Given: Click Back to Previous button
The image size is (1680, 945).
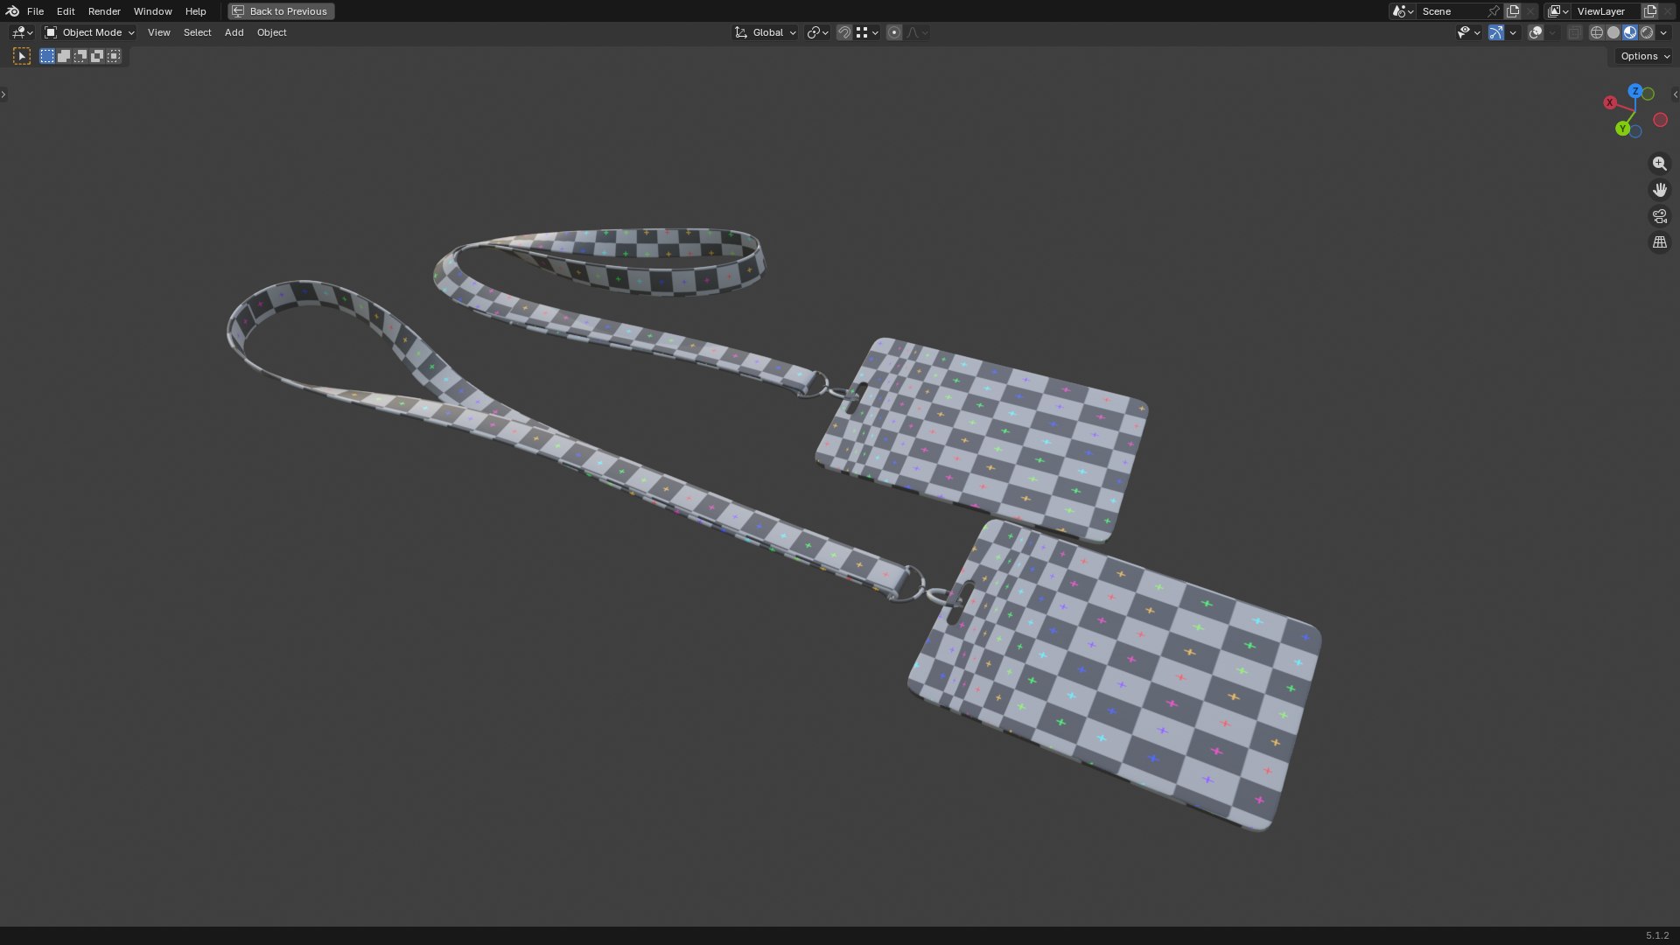Looking at the screenshot, I should (281, 11).
